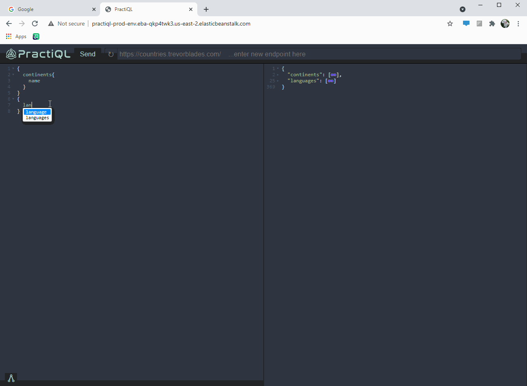This screenshot has height=386, width=527.
Task: Click 'continents{' in the query editor
Action: [38, 75]
